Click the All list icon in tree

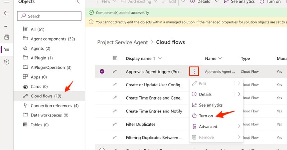coord(25,29)
